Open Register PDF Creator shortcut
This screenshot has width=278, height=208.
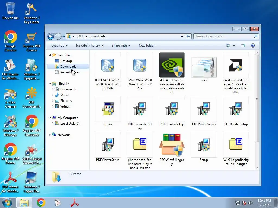(31, 42)
